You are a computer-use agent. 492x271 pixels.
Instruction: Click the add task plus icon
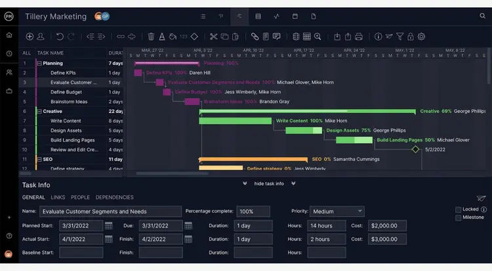pyautogui.click(x=30, y=37)
